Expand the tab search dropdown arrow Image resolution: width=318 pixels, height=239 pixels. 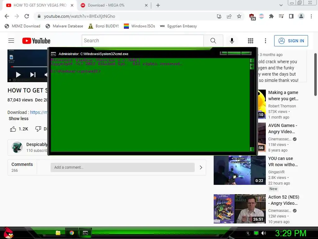pyautogui.click(x=281, y=5)
